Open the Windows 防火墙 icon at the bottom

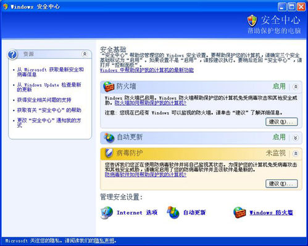click(239, 213)
